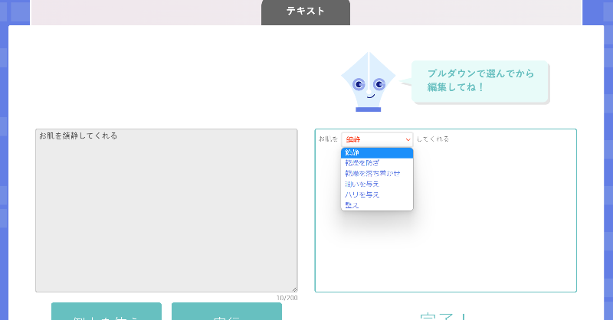
Task: Choose 乾燥を落ち着かせ from the dropdown list
Action: click(377, 174)
